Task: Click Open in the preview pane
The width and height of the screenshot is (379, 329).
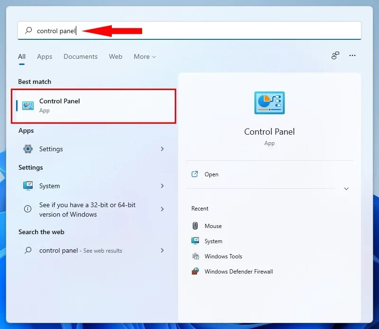Action: (x=211, y=174)
